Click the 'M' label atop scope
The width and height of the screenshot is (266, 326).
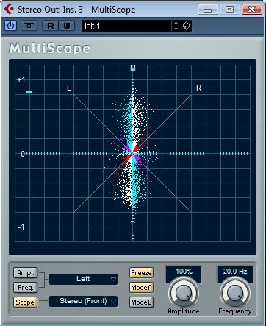click(133, 68)
